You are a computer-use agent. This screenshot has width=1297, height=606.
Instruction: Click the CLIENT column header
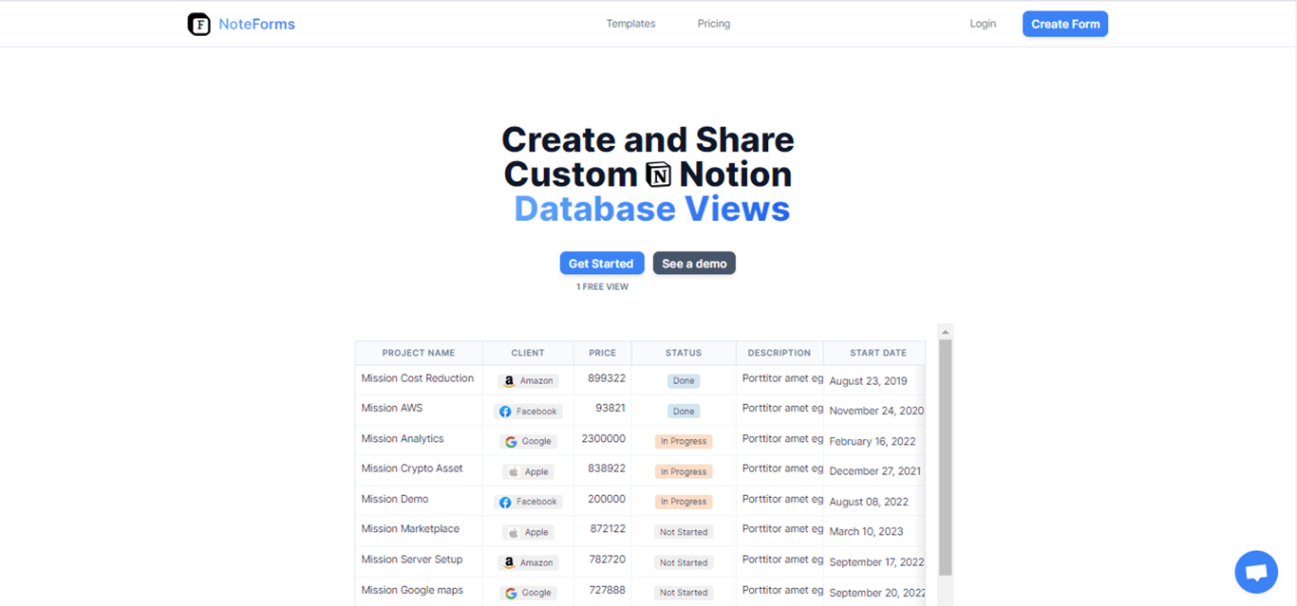pos(528,353)
